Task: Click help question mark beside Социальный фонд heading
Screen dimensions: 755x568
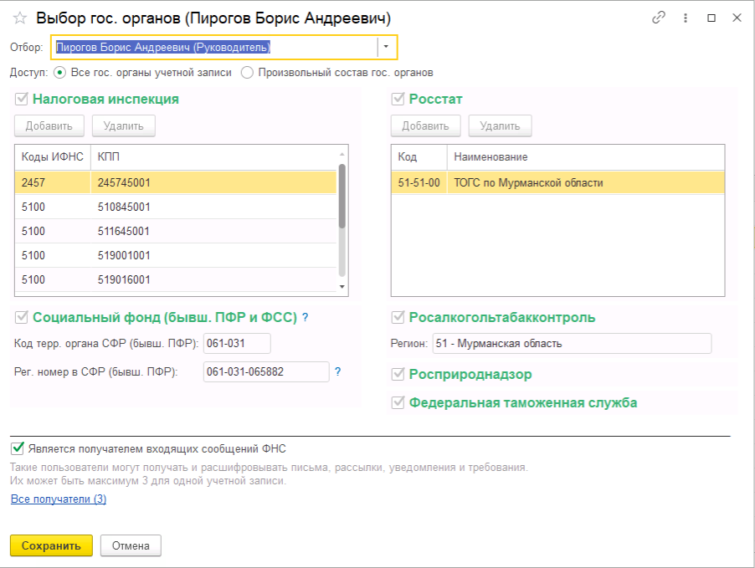Action: click(306, 318)
